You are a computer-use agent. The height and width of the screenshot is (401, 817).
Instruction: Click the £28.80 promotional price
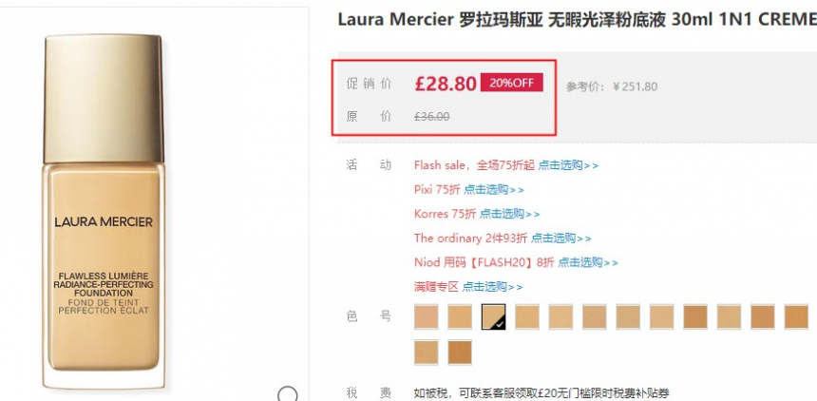pyautogui.click(x=446, y=84)
